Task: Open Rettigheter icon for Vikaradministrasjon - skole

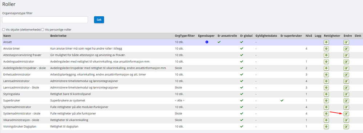Action: coord(326,120)
